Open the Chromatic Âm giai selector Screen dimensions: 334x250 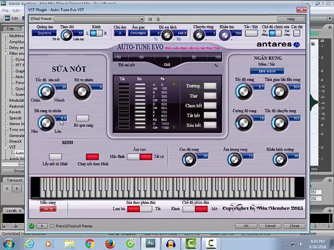(x=138, y=33)
